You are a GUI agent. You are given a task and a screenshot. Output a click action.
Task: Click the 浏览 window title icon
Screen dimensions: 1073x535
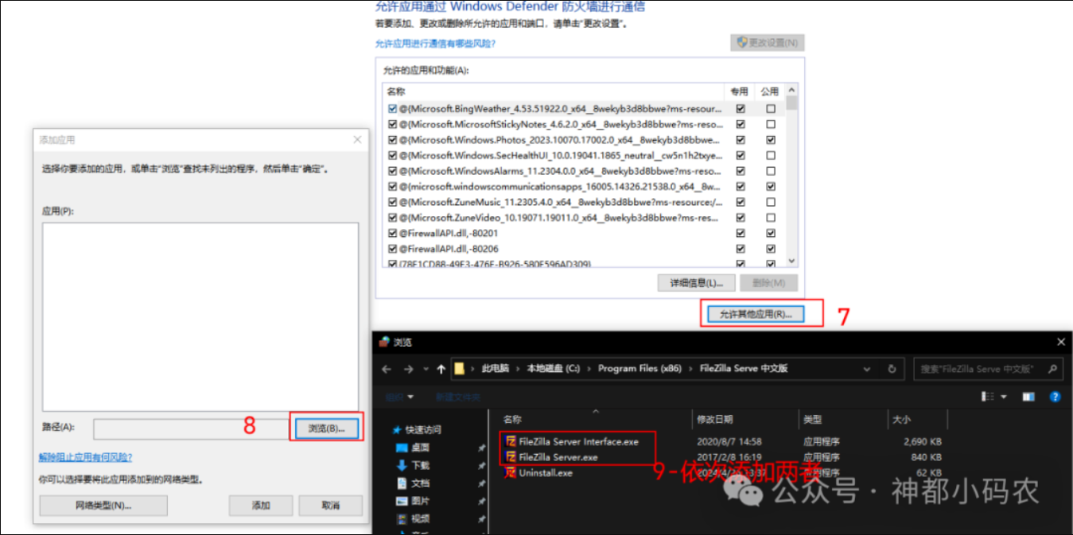pyautogui.click(x=385, y=342)
